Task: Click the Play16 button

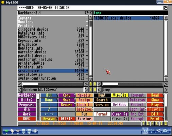Action: pyautogui.click(x=155, y=109)
